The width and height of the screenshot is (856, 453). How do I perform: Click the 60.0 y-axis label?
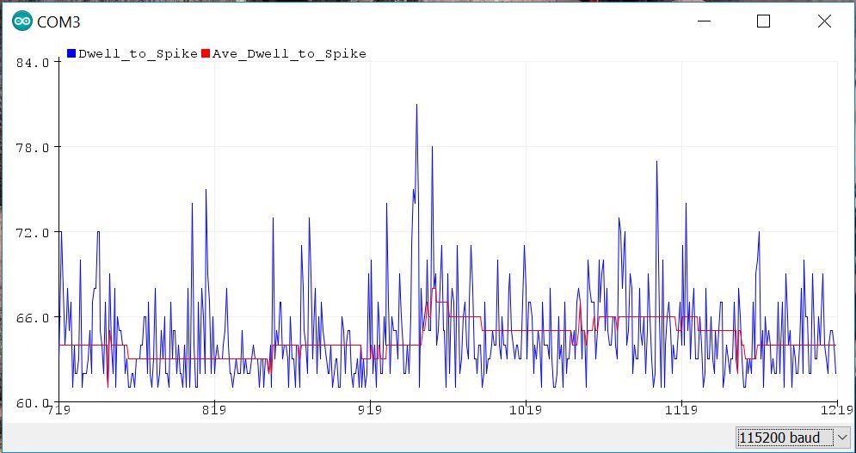click(34, 402)
